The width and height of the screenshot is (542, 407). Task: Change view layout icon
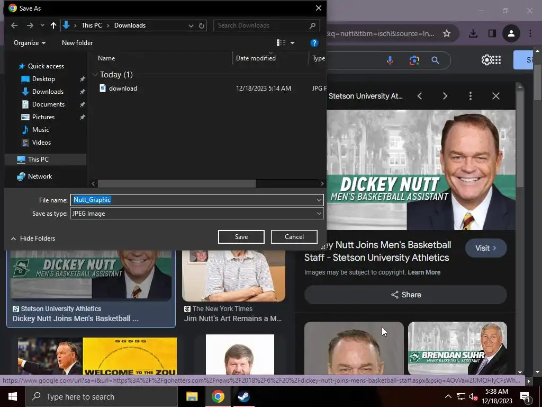pyautogui.click(x=281, y=43)
